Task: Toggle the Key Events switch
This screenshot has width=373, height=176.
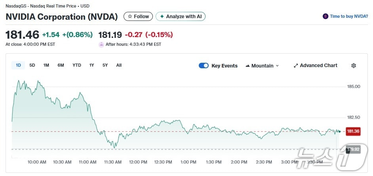Action: coord(204,66)
